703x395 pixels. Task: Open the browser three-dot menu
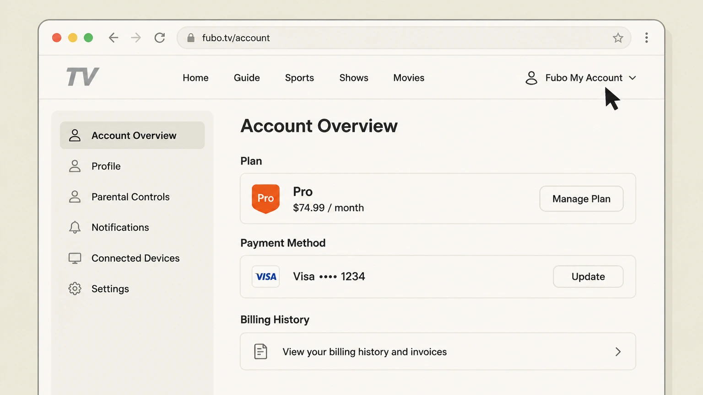(x=647, y=38)
